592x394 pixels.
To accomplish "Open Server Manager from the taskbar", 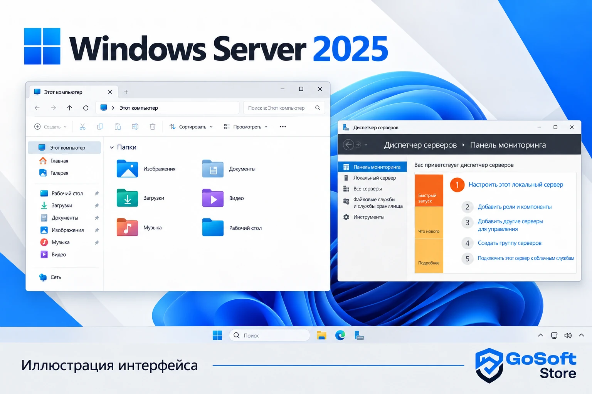I will 359,335.
